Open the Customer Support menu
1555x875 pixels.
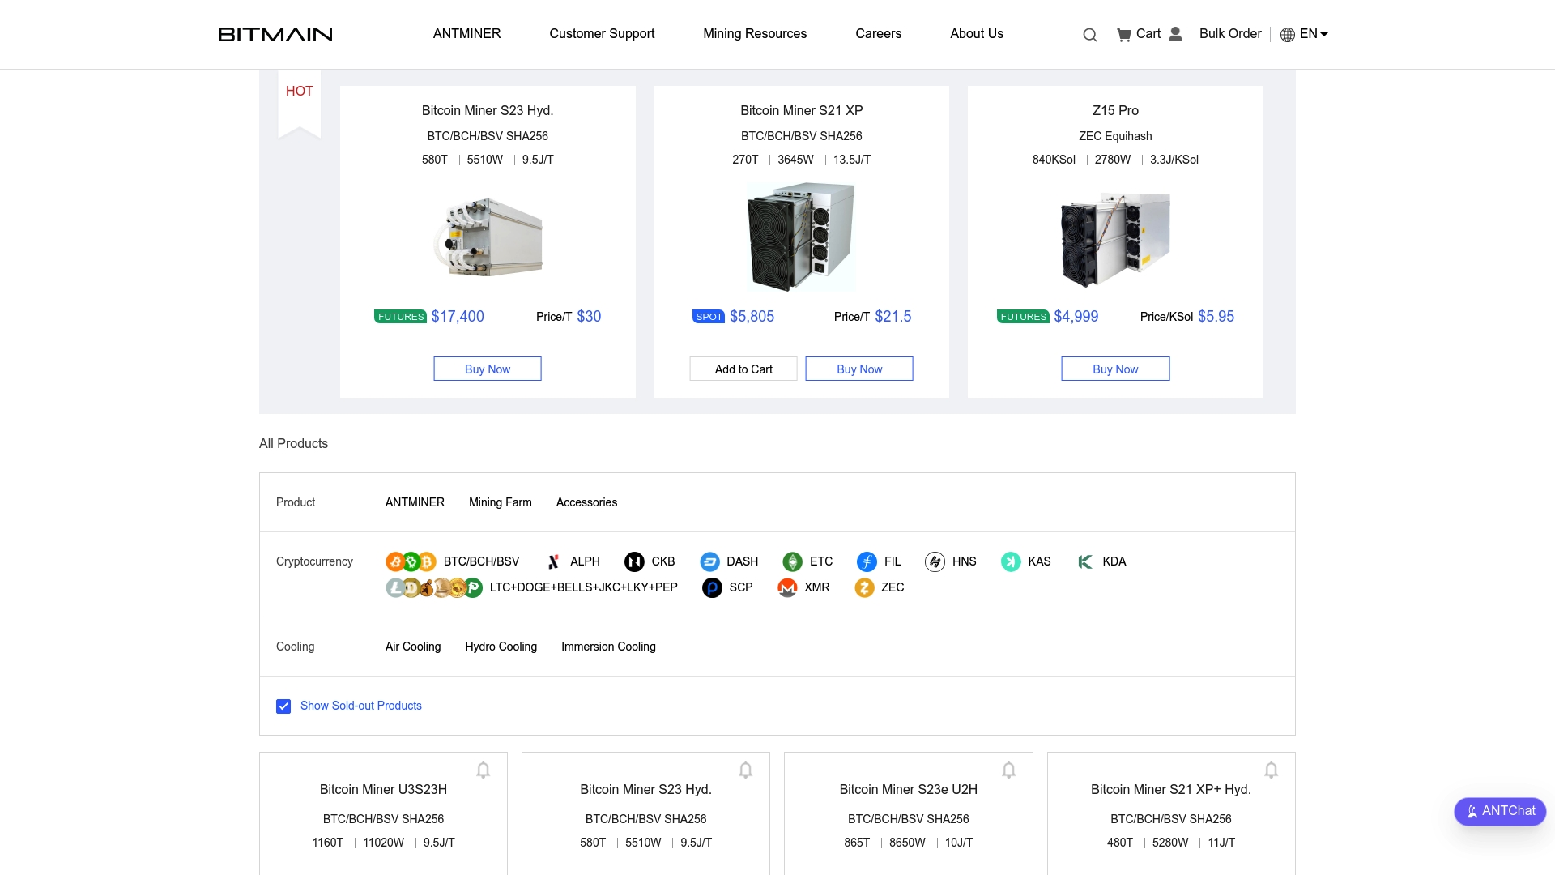tap(602, 34)
